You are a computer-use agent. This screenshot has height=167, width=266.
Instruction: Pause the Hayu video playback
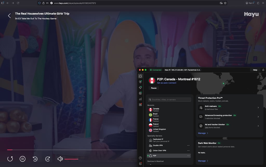(x=23, y=159)
